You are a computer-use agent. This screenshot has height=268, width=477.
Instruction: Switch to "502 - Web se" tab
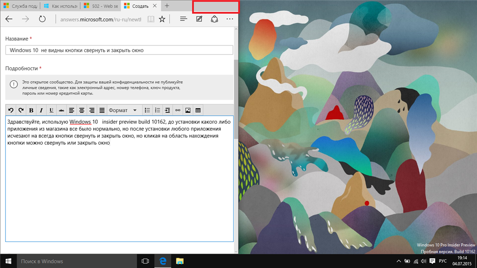click(101, 6)
